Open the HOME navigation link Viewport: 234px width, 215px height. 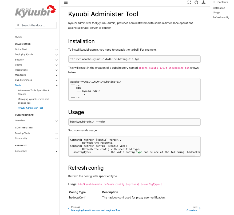(18, 37)
